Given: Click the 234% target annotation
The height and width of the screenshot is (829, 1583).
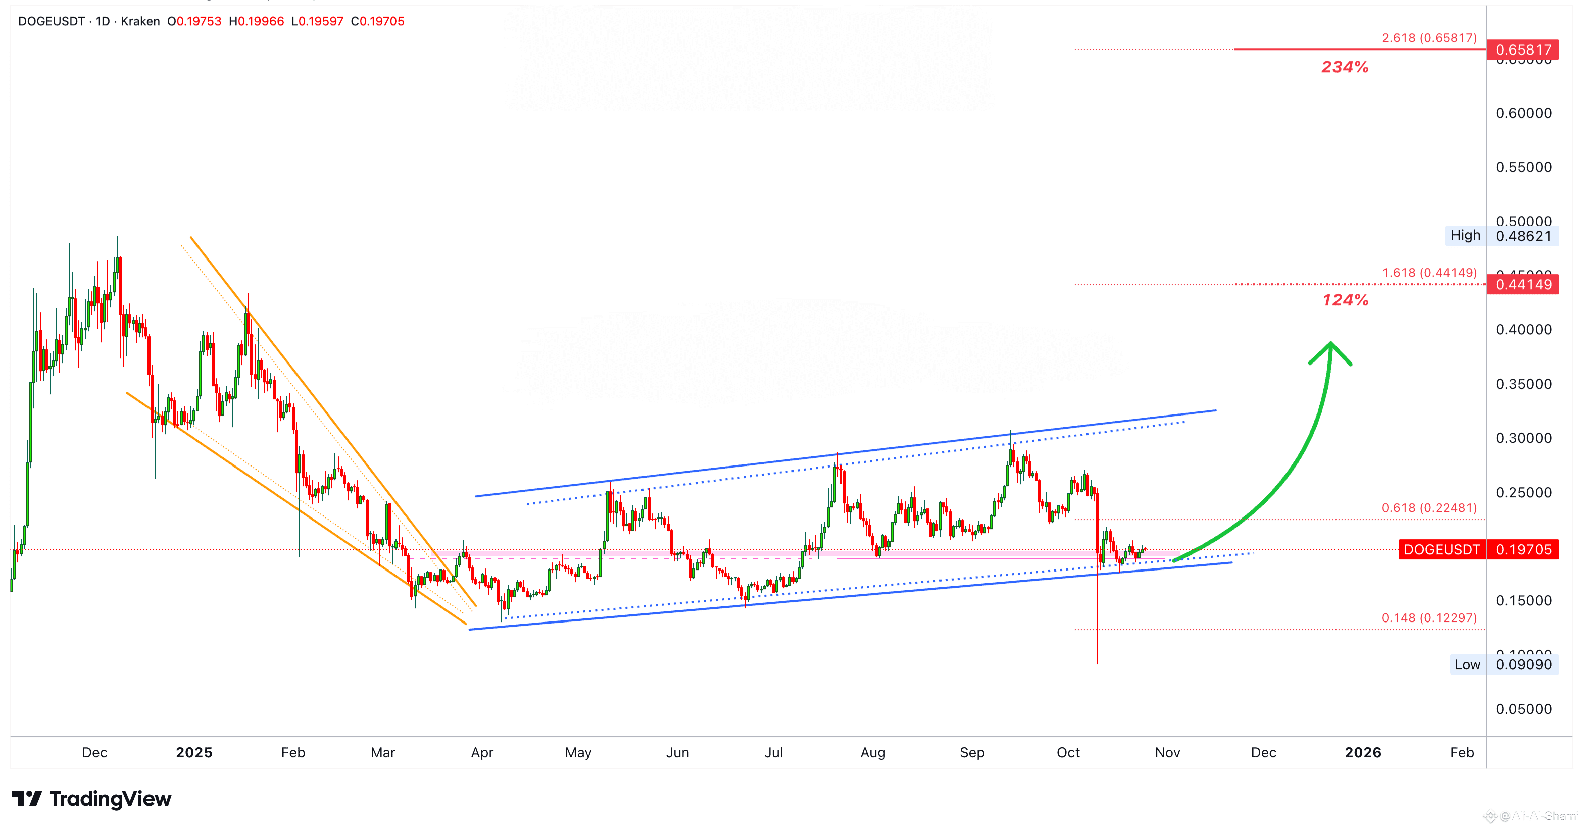Looking at the screenshot, I should (1345, 67).
